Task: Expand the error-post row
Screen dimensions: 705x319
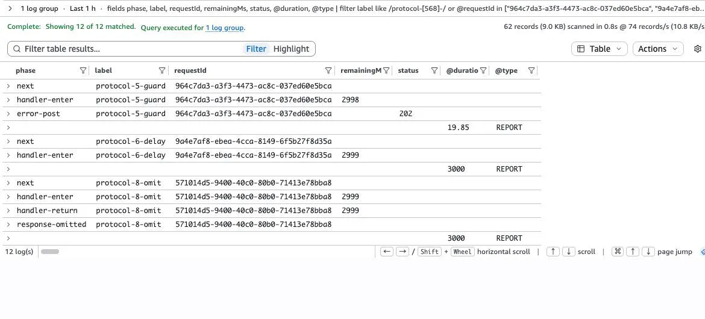Action: 8,114
